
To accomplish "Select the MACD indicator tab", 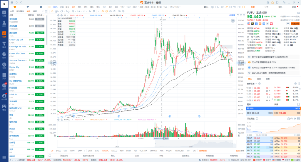I will click(x=114, y=151).
